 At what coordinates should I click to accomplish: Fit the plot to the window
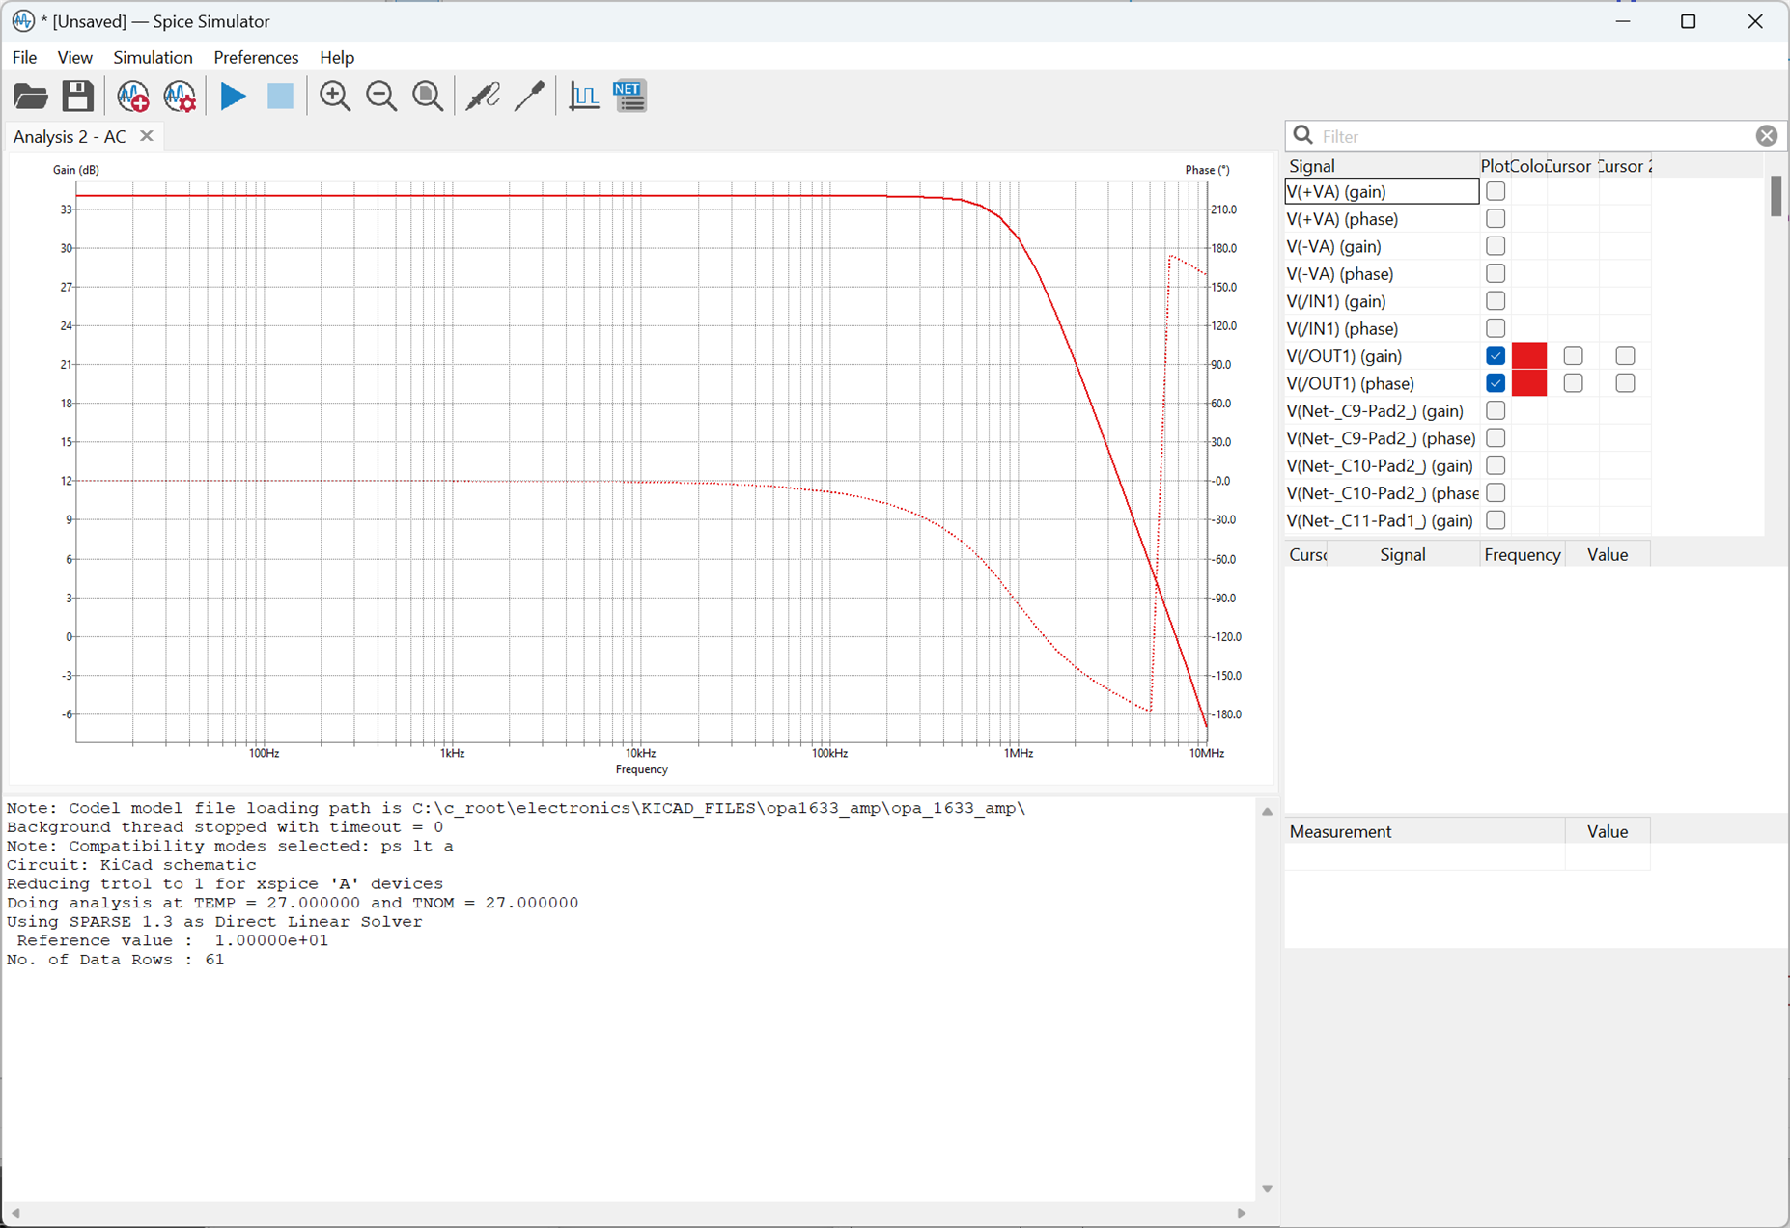(428, 97)
